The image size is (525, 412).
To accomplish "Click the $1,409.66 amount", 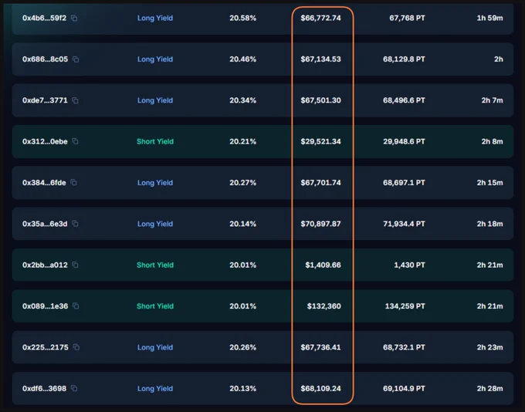I will [323, 265].
